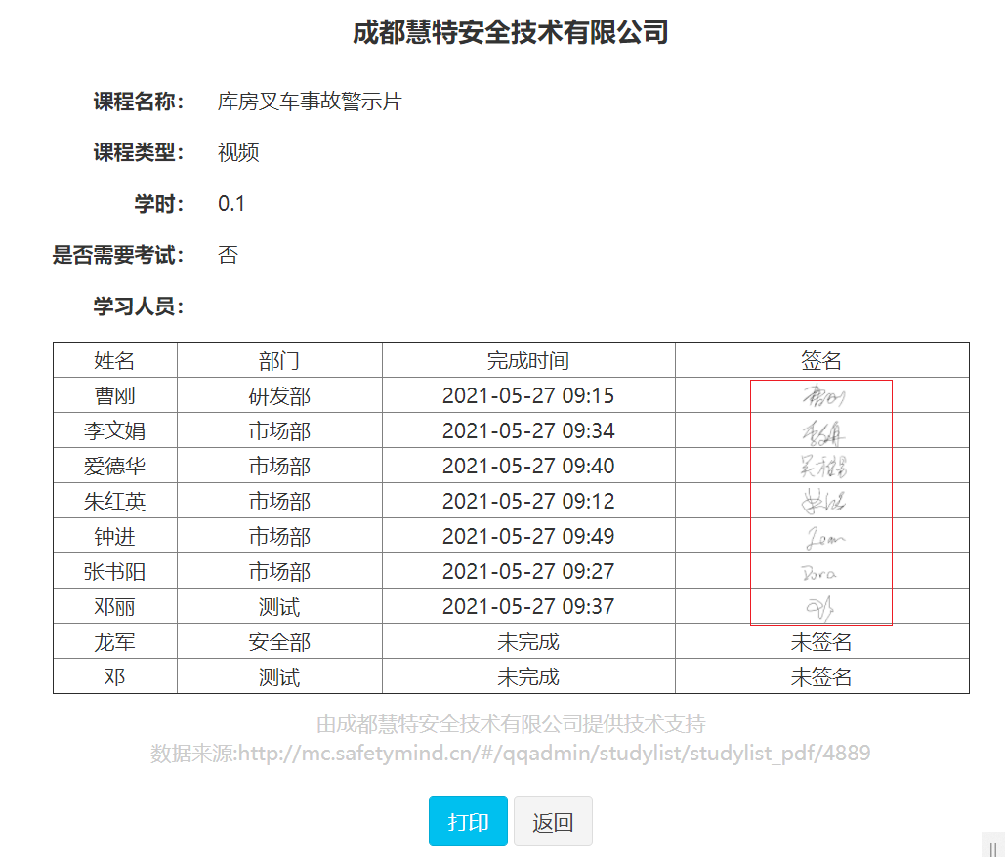Click completion time 2021-05-27 09:37

pos(528,606)
